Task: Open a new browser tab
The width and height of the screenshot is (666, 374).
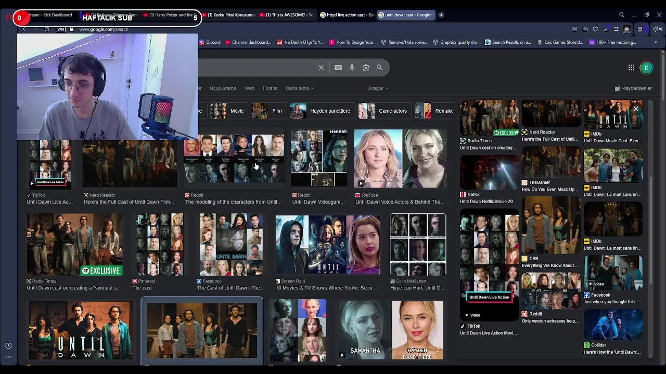Action: tap(441, 15)
